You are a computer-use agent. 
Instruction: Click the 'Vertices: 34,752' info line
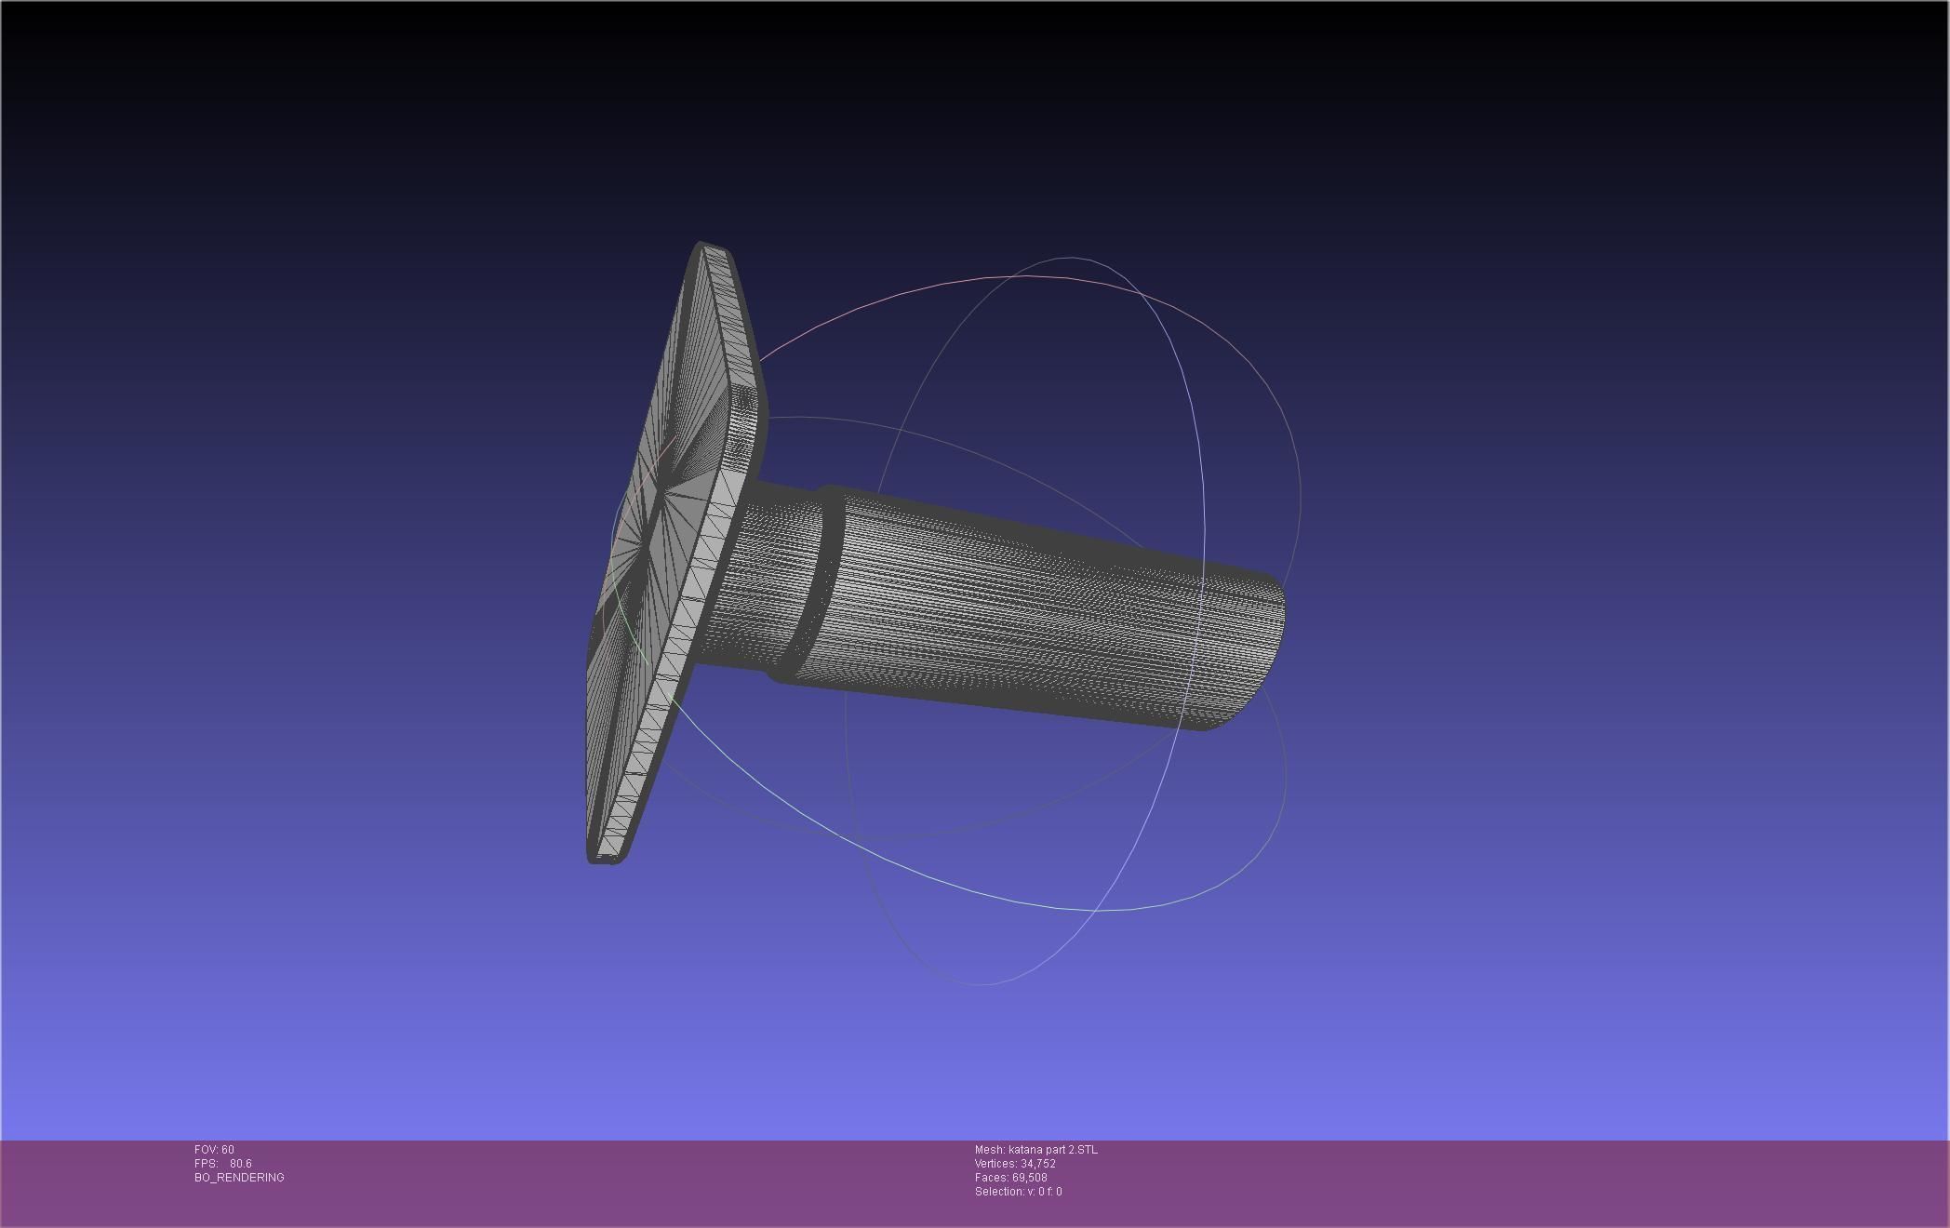1015,1164
